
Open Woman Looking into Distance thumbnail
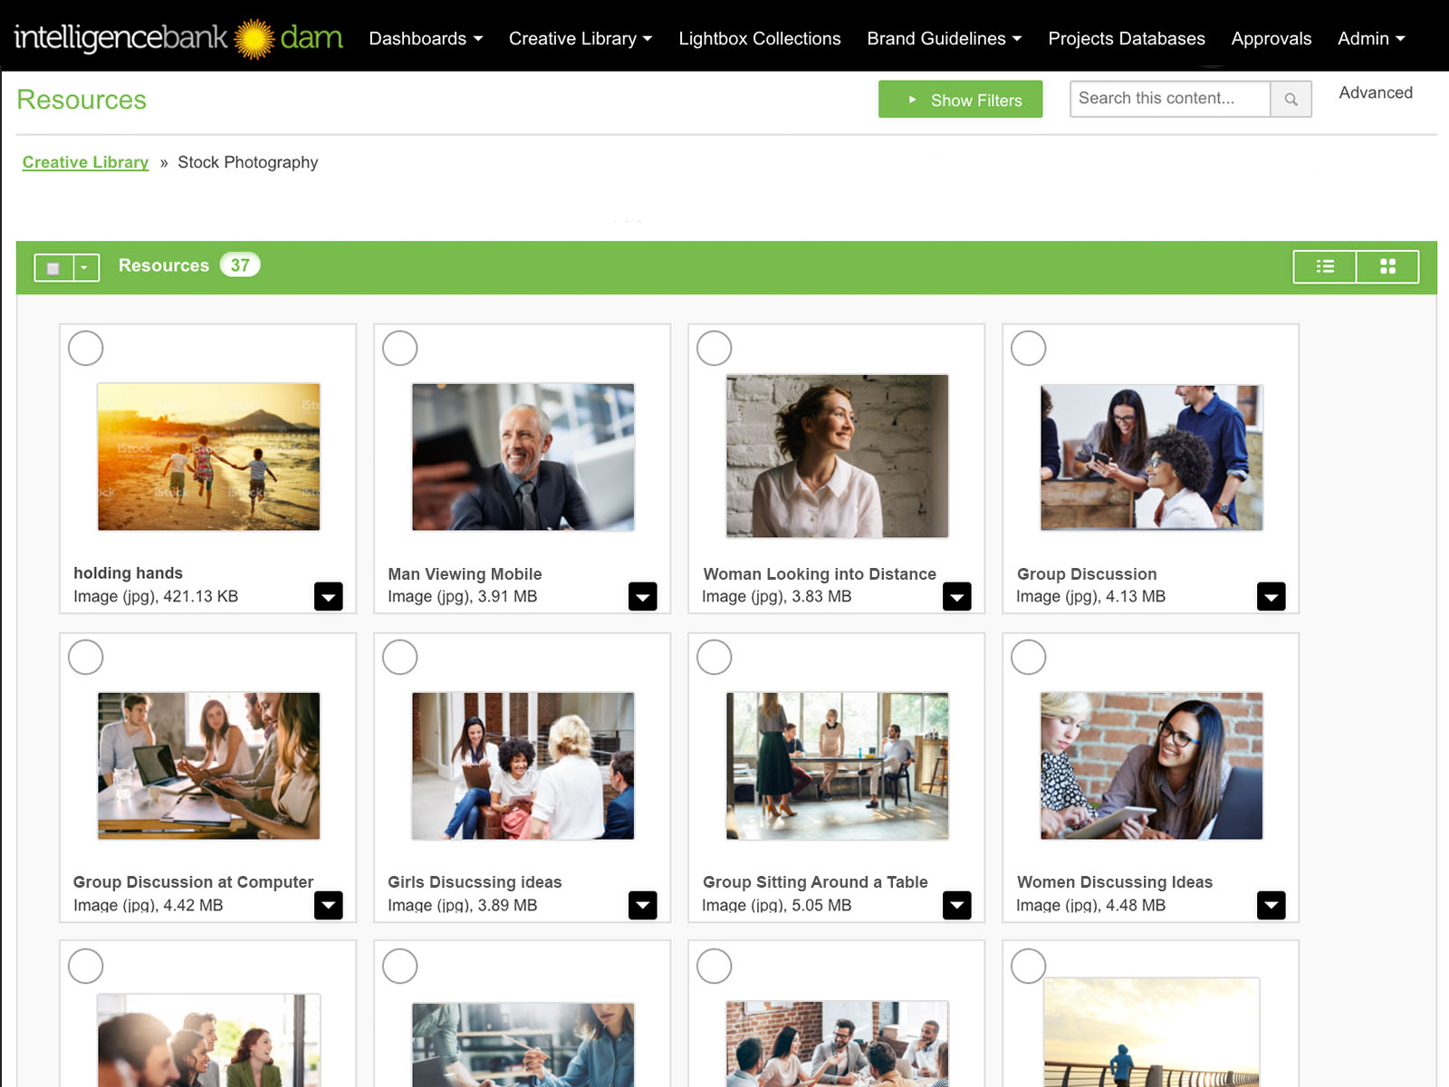838,456
